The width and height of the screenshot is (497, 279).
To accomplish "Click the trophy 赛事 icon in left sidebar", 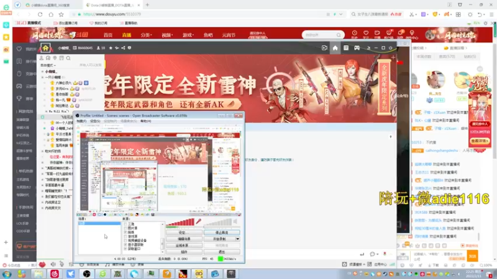I will point(19,99).
